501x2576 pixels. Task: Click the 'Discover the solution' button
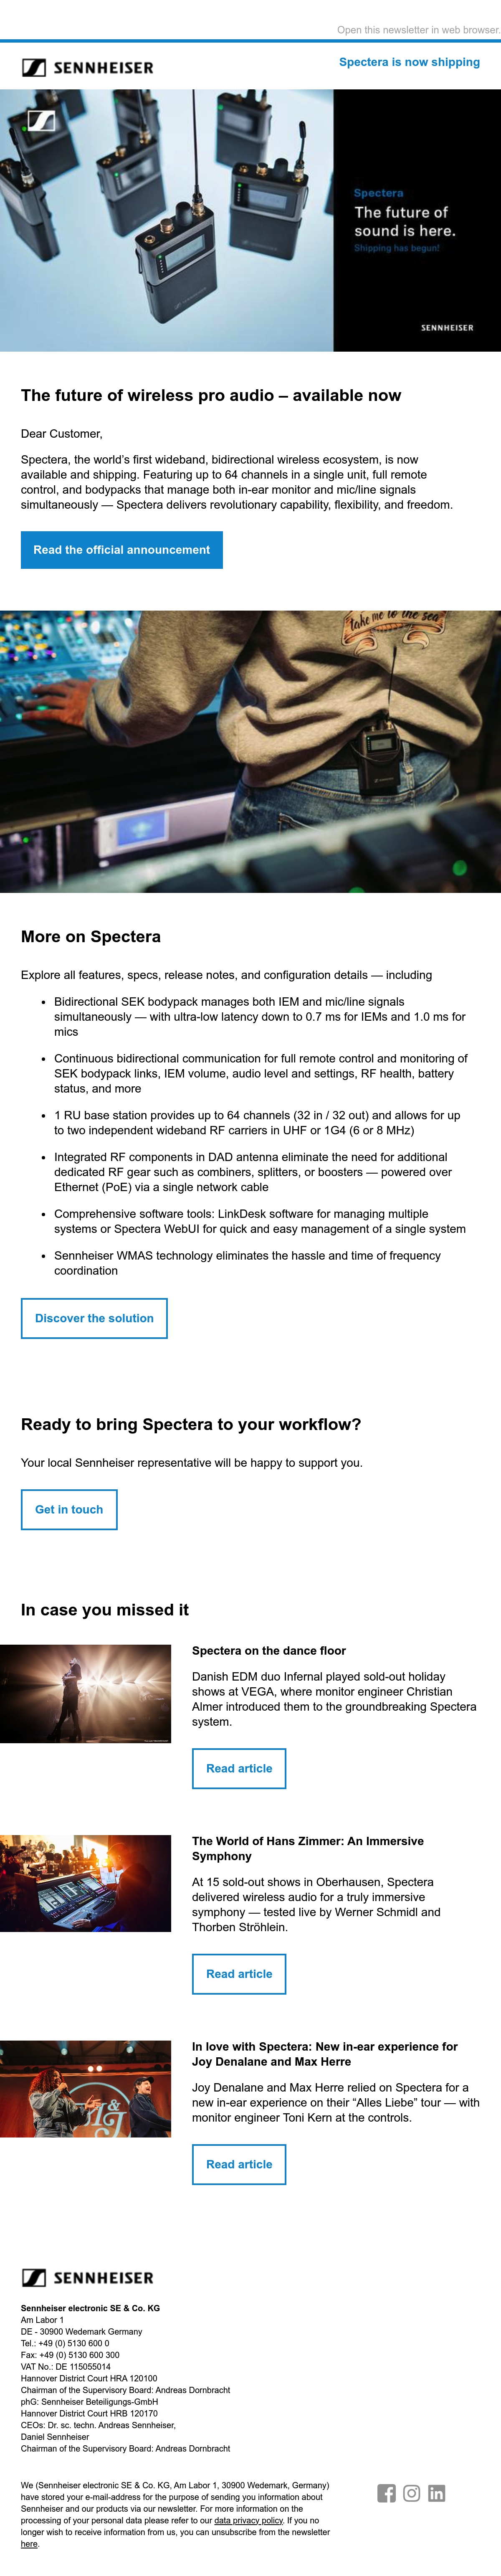coord(94,1318)
